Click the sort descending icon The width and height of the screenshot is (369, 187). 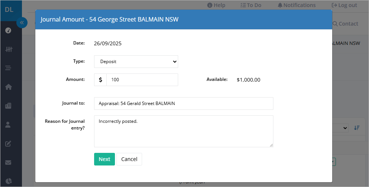[357, 128]
